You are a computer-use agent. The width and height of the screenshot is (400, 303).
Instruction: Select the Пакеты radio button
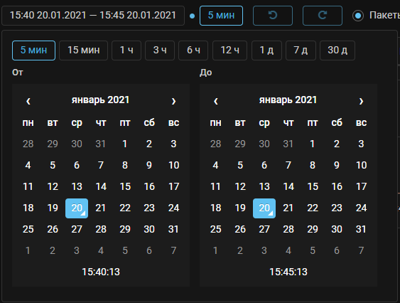coord(358,16)
